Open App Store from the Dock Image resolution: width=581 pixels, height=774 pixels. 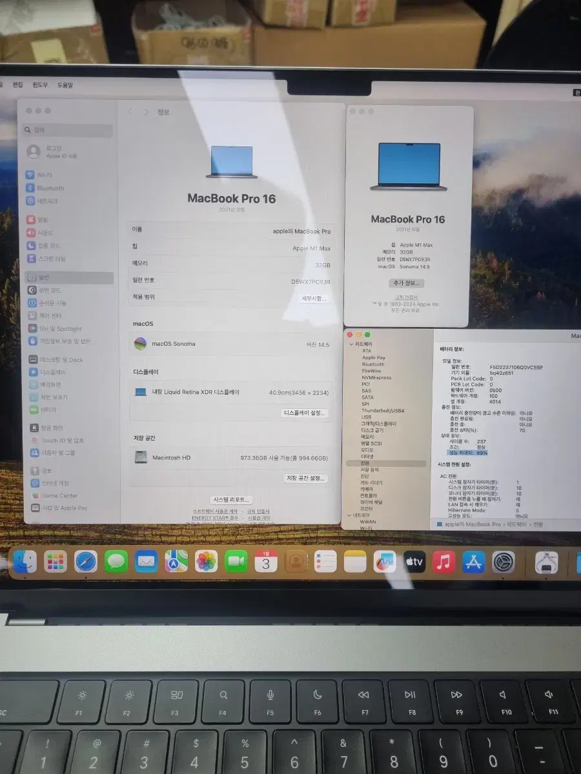[x=474, y=562]
